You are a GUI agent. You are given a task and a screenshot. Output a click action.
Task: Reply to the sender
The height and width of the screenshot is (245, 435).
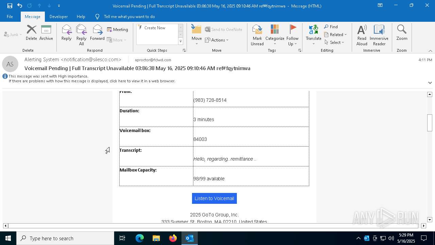[67, 33]
